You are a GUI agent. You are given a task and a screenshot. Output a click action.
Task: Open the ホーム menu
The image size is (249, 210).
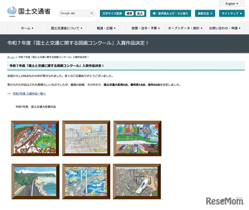click(27, 28)
